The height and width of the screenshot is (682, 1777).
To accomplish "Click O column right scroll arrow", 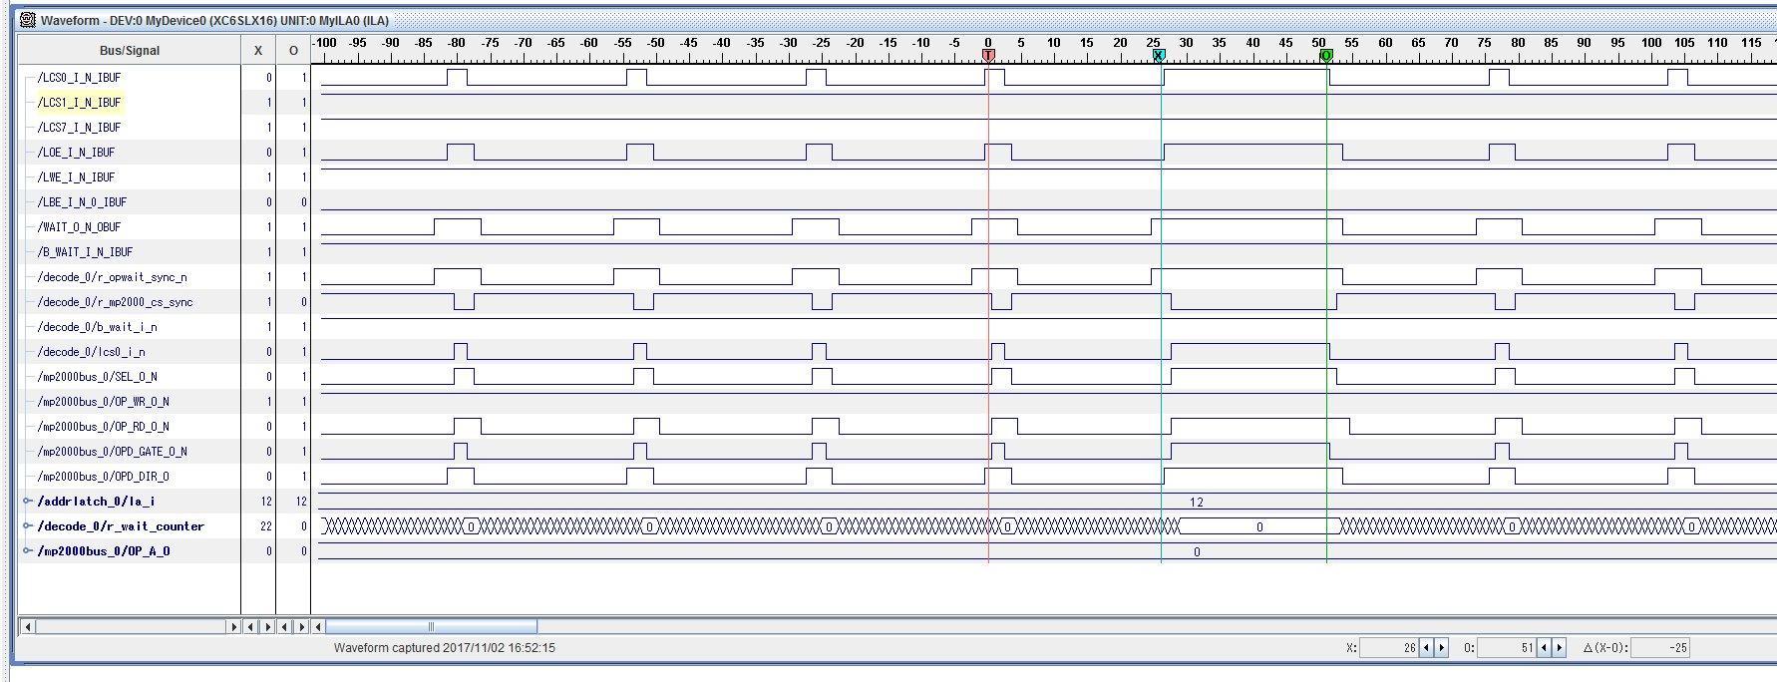I will coord(302,626).
